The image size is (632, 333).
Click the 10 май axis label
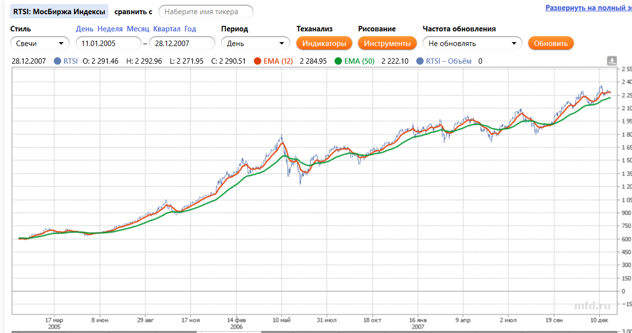click(x=282, y=320)
